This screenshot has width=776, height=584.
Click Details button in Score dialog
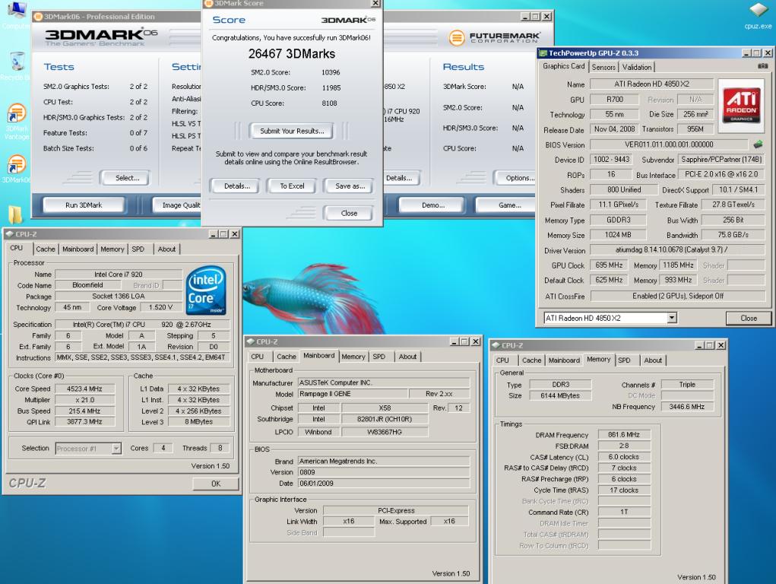(237, 186)
